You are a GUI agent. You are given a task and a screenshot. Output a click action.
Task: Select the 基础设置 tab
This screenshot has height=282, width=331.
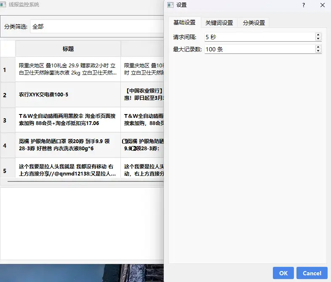click(x=184, y=23)
